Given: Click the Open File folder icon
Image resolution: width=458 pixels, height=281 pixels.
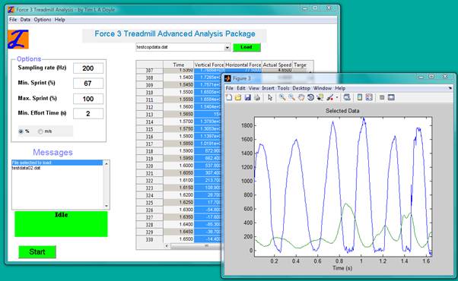Looking at the screenshot, I should pos(238,97).
